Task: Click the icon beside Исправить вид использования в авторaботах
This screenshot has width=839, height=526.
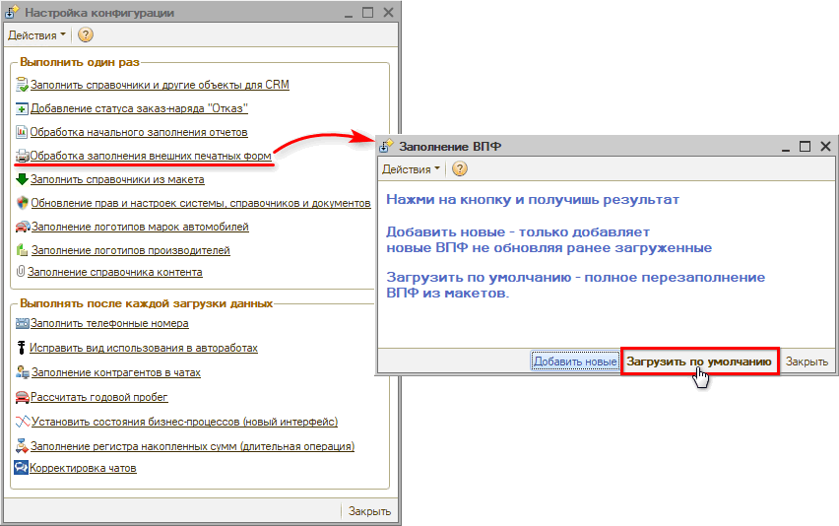Action: pyautogui.click(x=22, y=348)
